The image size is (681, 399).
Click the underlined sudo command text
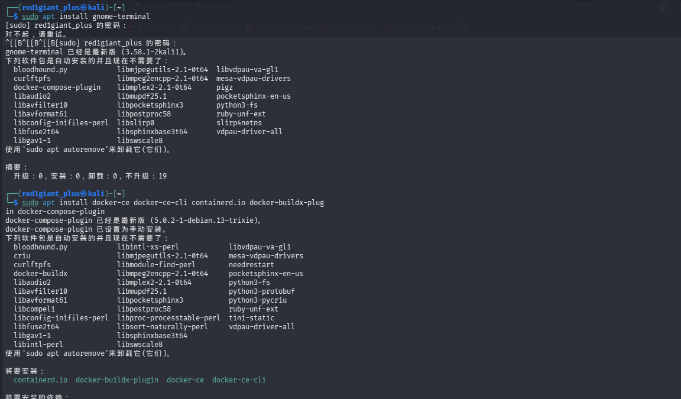[30, 16]
